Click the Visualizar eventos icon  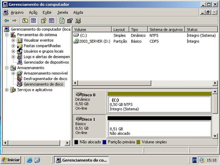(20, 40)
